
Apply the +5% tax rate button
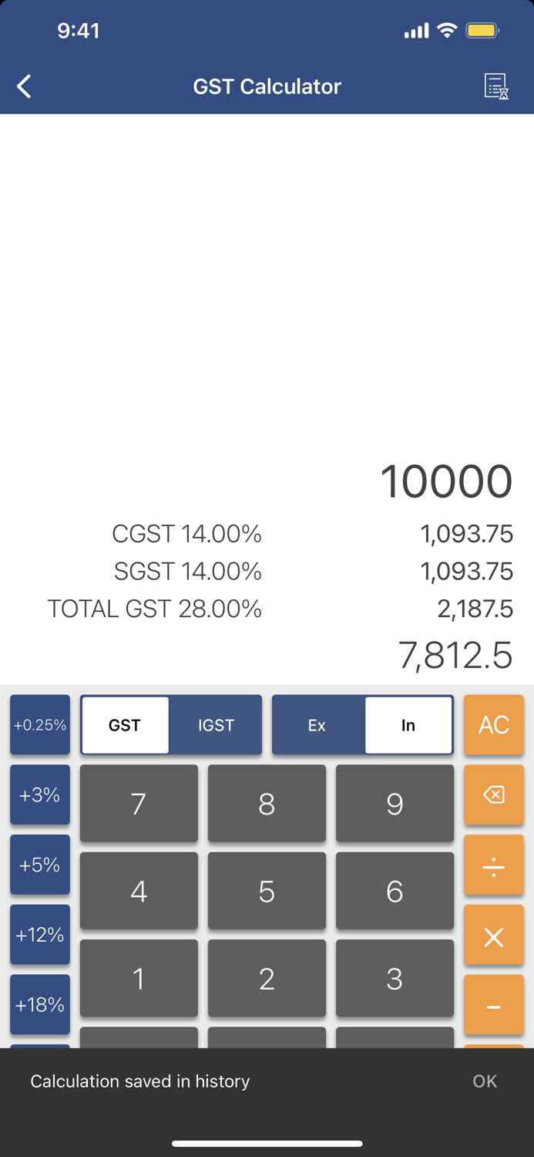[x=39, y=865]
